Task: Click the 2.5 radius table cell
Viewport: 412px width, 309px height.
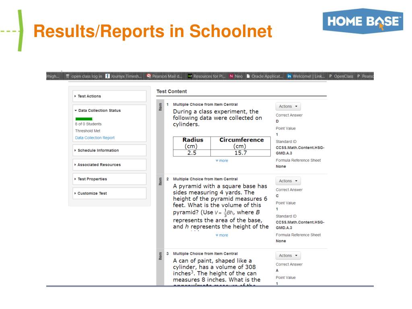Action: click(192, 153)
